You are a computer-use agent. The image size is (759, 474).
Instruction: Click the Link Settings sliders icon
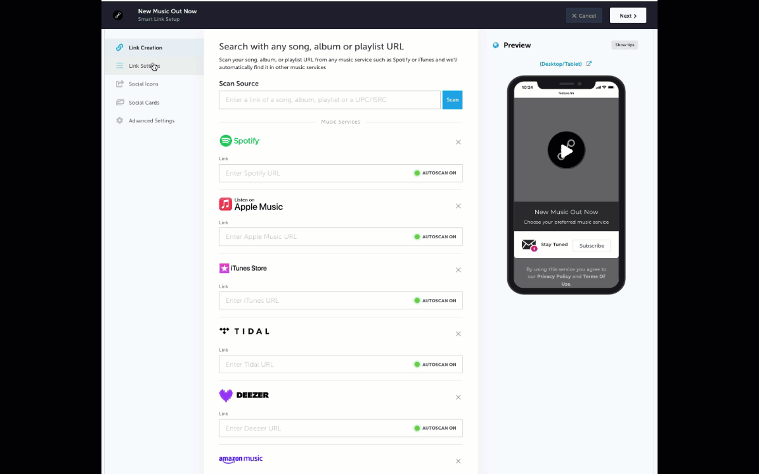(x=119, y=66)
